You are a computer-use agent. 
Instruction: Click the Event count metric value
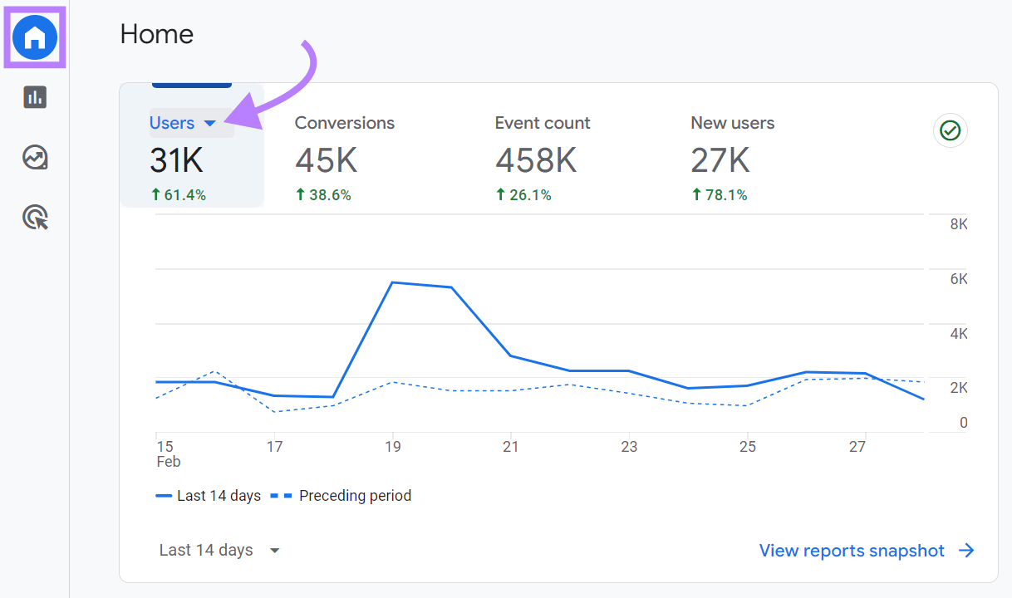click(x=535, y=160)
